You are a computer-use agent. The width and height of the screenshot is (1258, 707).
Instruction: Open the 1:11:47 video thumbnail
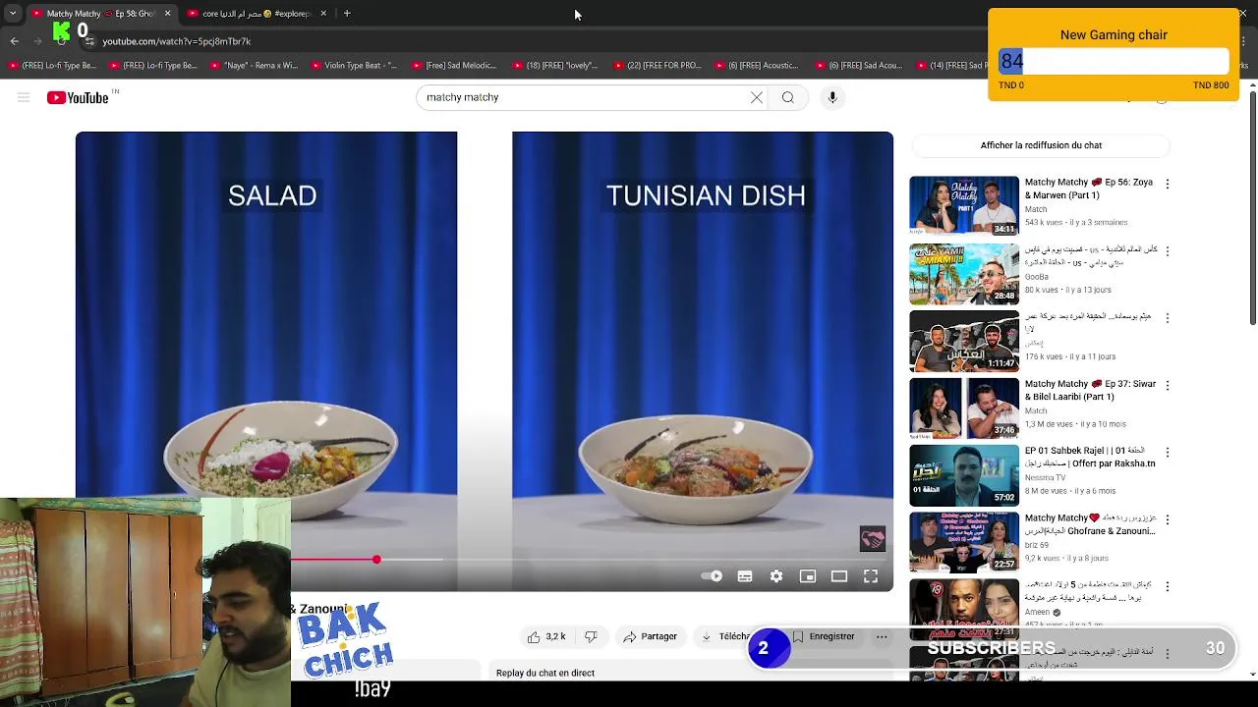964,341
